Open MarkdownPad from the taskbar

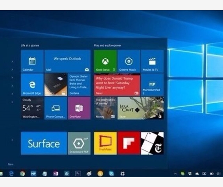click(x=33, y=173)
